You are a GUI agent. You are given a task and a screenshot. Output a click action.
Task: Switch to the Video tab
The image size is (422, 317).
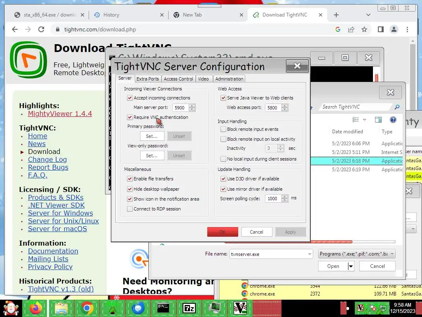click(x=203, y=79)
